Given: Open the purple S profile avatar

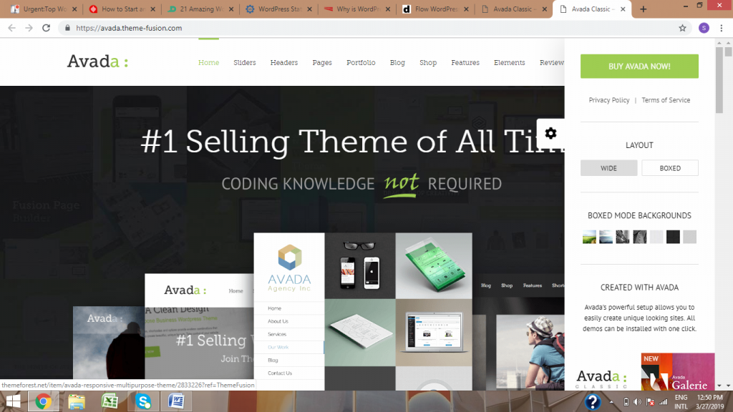Looking at the screenshot, I should tap(704, 28).
